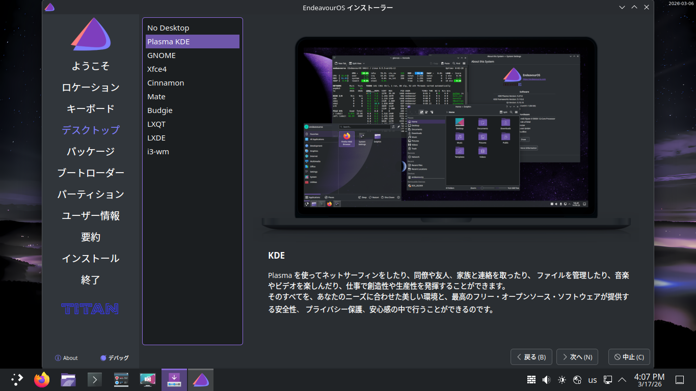The width and height of the screenshot is (696, 391).
Task: Go to the ユーザー情報 step
Action: tap(91, 216)
